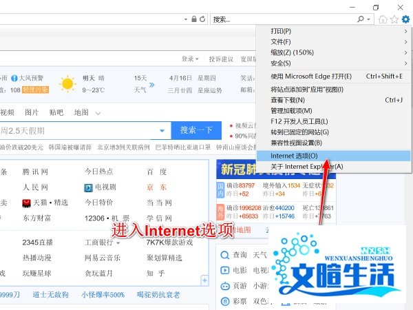
Task: Click the address bar refresh icon
Action: pyautogui.click(x=202, y=19)
